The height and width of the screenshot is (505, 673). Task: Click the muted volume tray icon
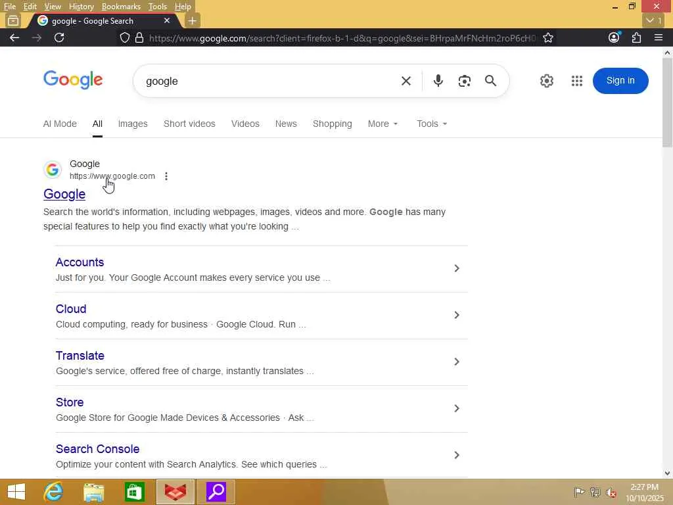point(611,492)
